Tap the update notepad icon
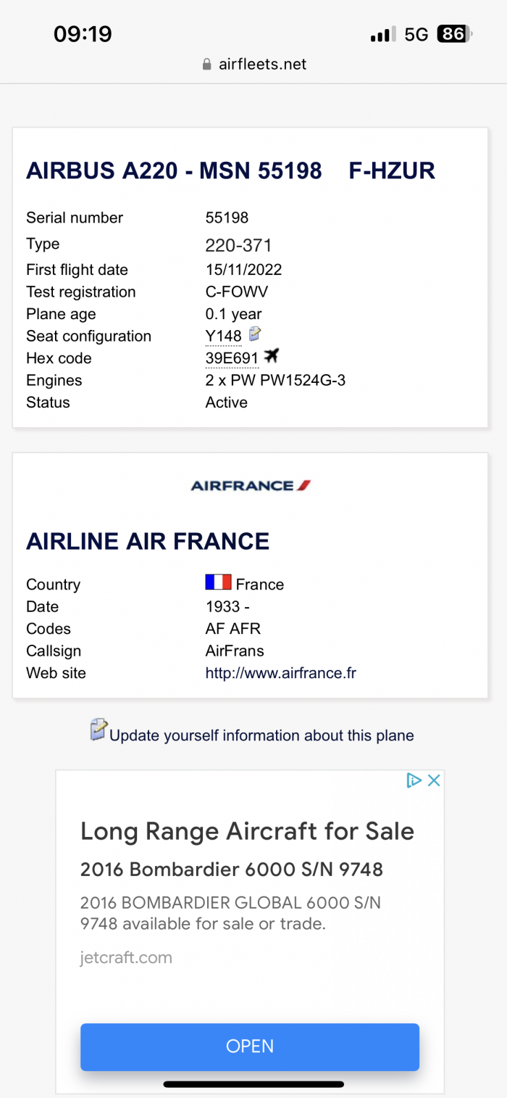This screenshot has width=507, height=1098. [x=99, y=730]
